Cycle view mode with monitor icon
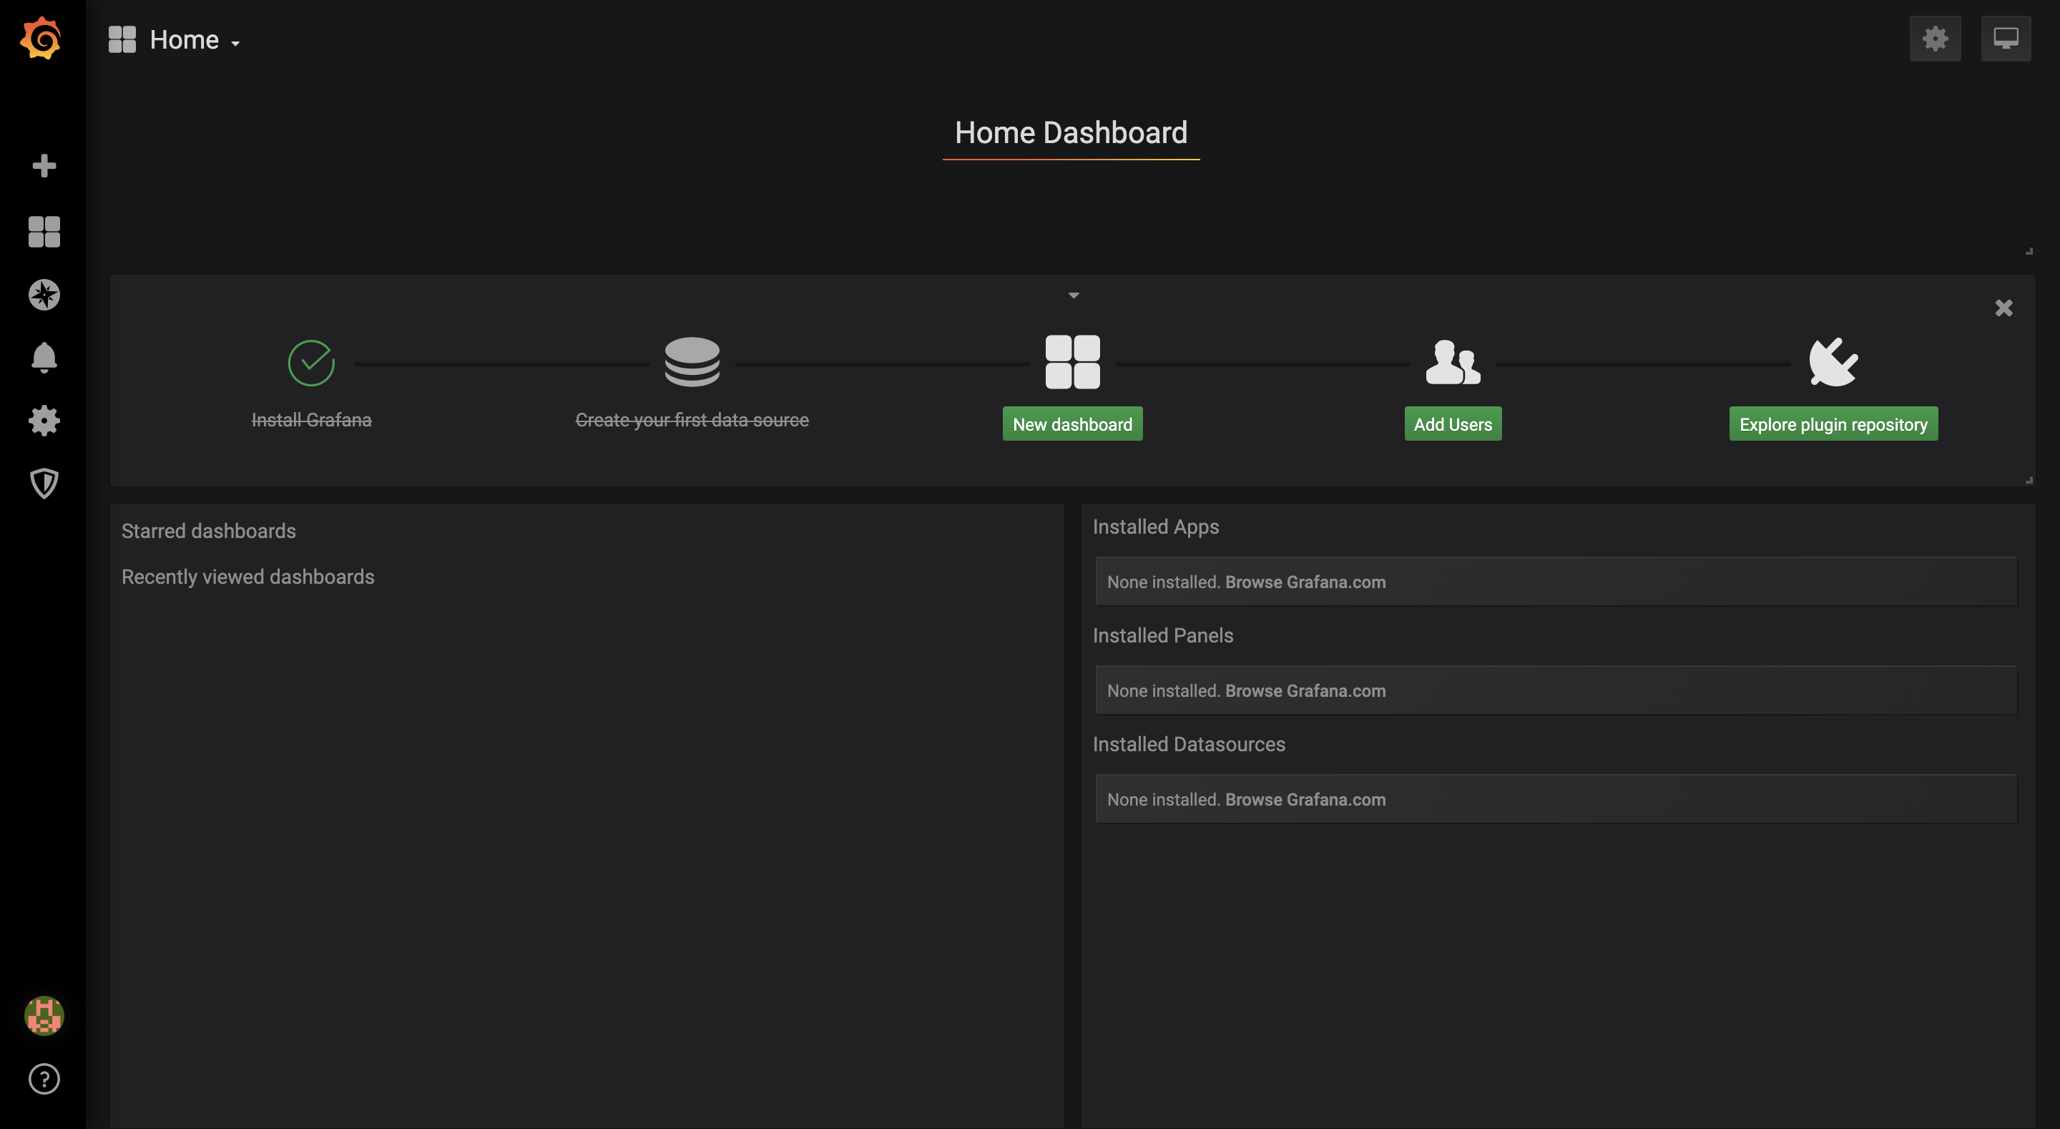The width and height of the screenshot is (2060, 1129). [x=2005, y=39]
